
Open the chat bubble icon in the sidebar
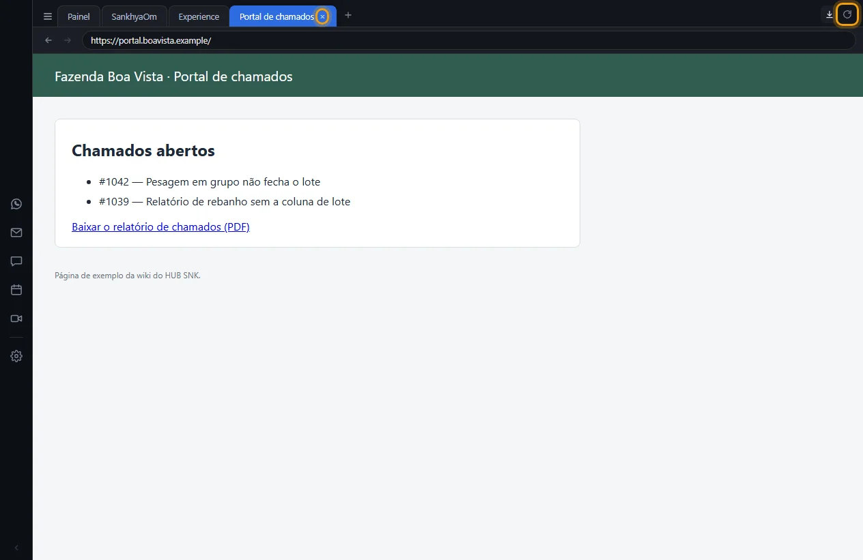click(16, 261)
